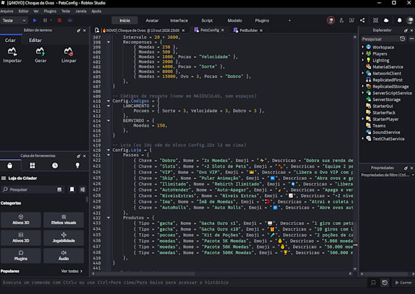The image size is (415, 294).
Task: Expand the ReplicatedStorage node
Action: pos(363,86)
